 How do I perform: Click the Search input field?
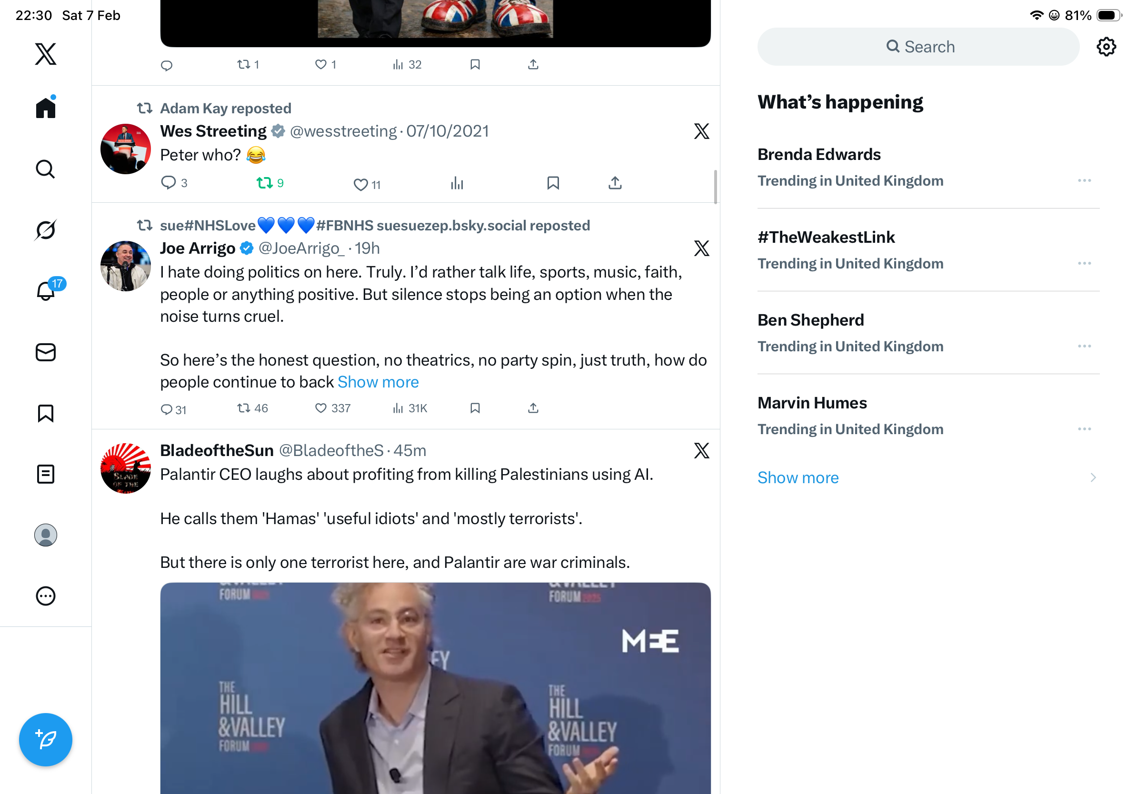click(x=918, y=47)
